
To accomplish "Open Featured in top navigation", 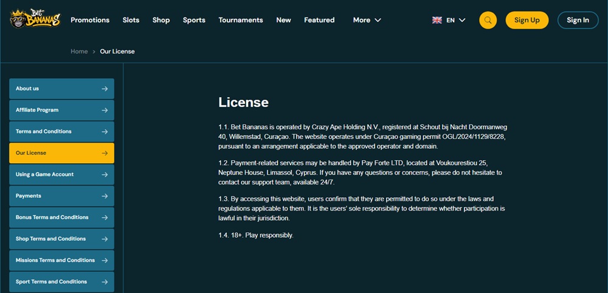I will pos(319,20).
